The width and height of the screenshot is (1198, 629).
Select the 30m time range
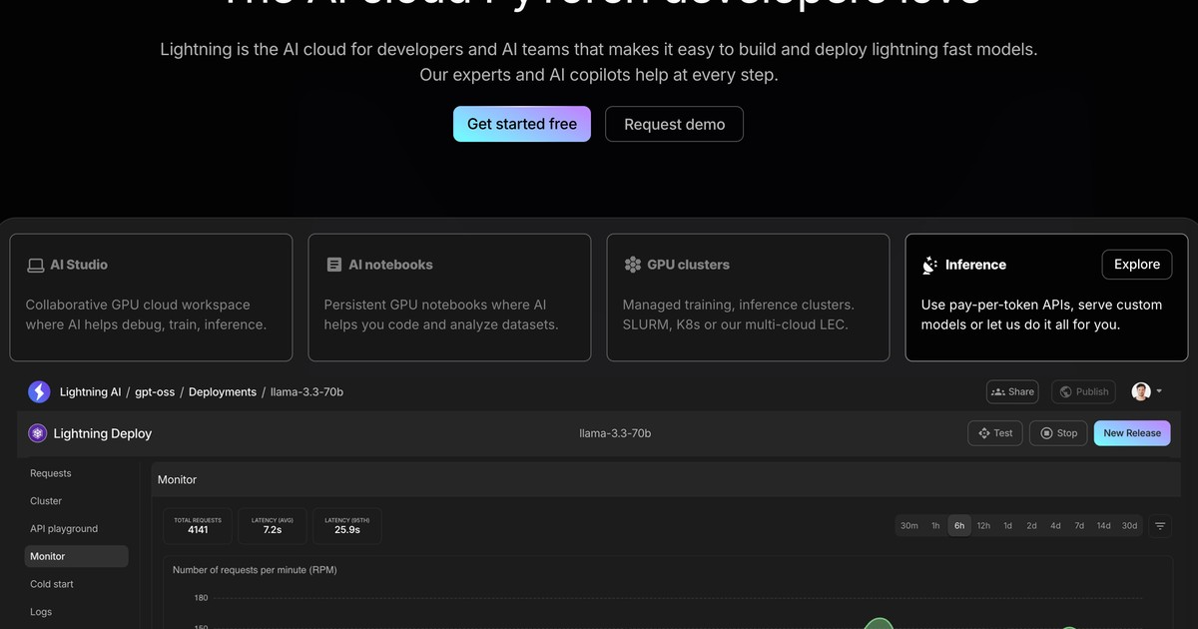(909, 525)
